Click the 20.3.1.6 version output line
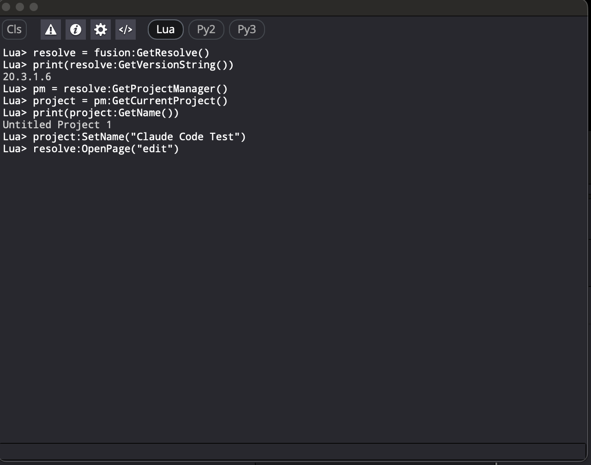 (x=27, y=77)
